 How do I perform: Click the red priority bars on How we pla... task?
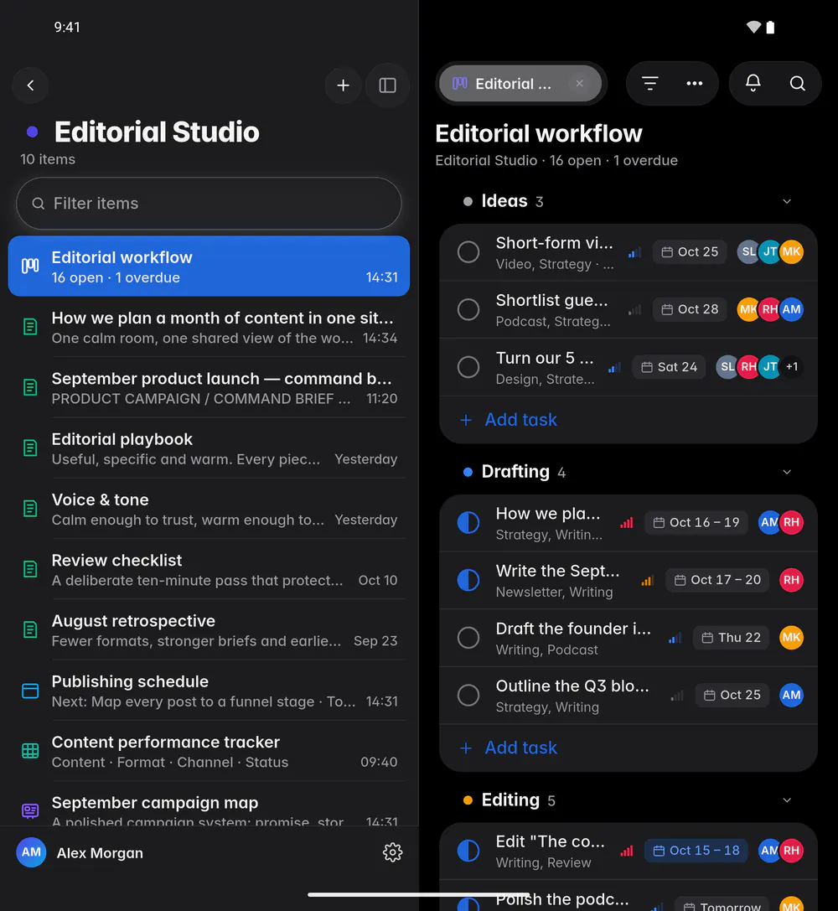tap(627, 522)
